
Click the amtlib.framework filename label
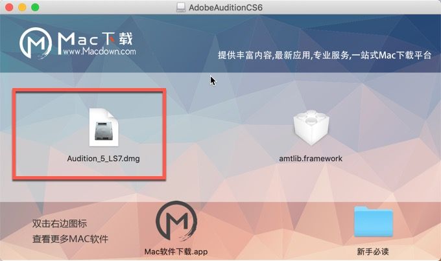pos(311,159)
